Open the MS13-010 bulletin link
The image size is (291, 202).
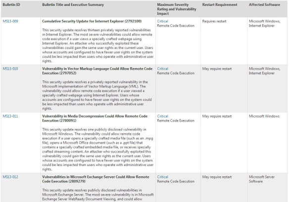[10, 69]
